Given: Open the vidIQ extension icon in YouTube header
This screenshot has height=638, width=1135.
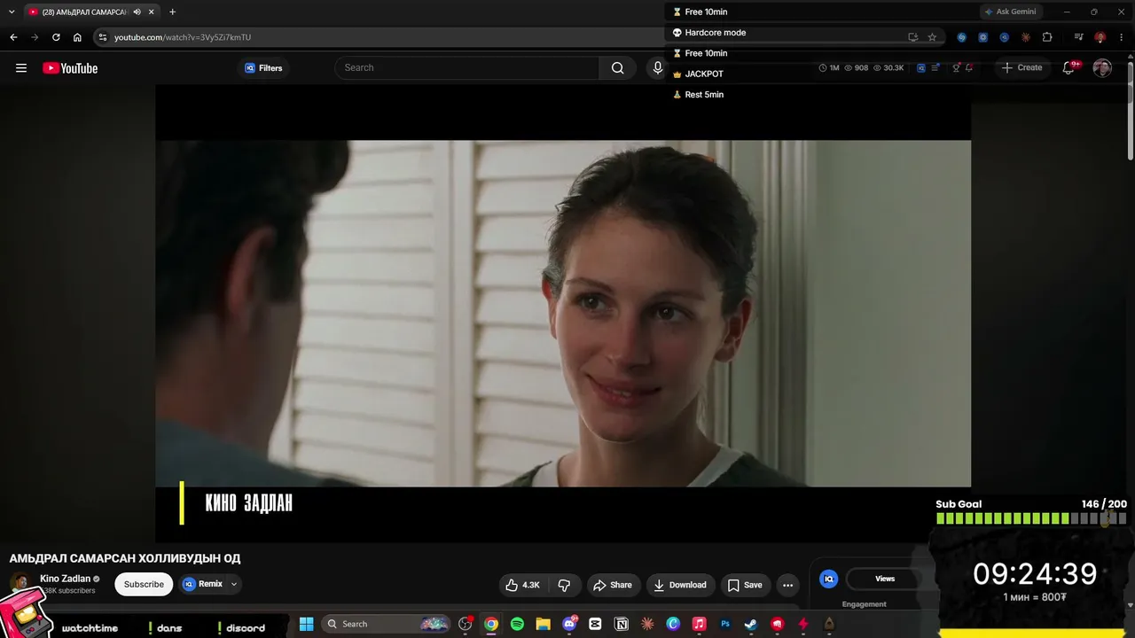Looking at the screenshot, I should [x=921, y=68].
